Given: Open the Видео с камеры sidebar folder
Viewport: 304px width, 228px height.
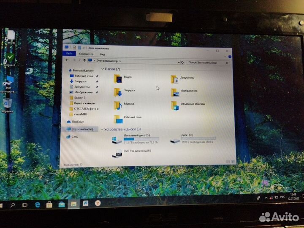Looking at the screenshot, I should pos(83,103).
